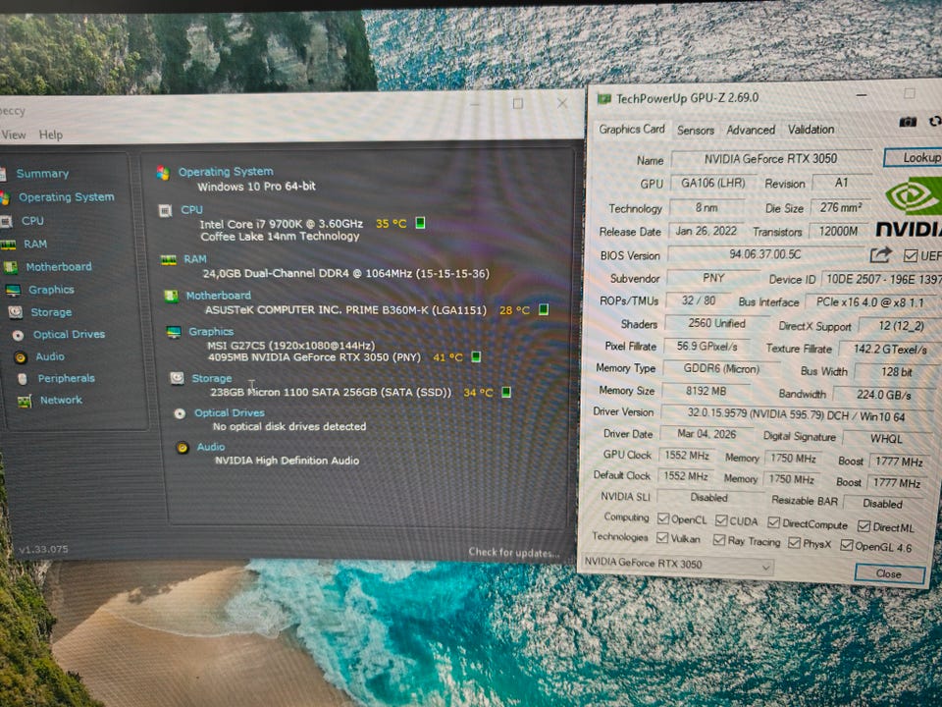
Task: Click the Resizable BAR Disabled field
Action: [884, 503]
